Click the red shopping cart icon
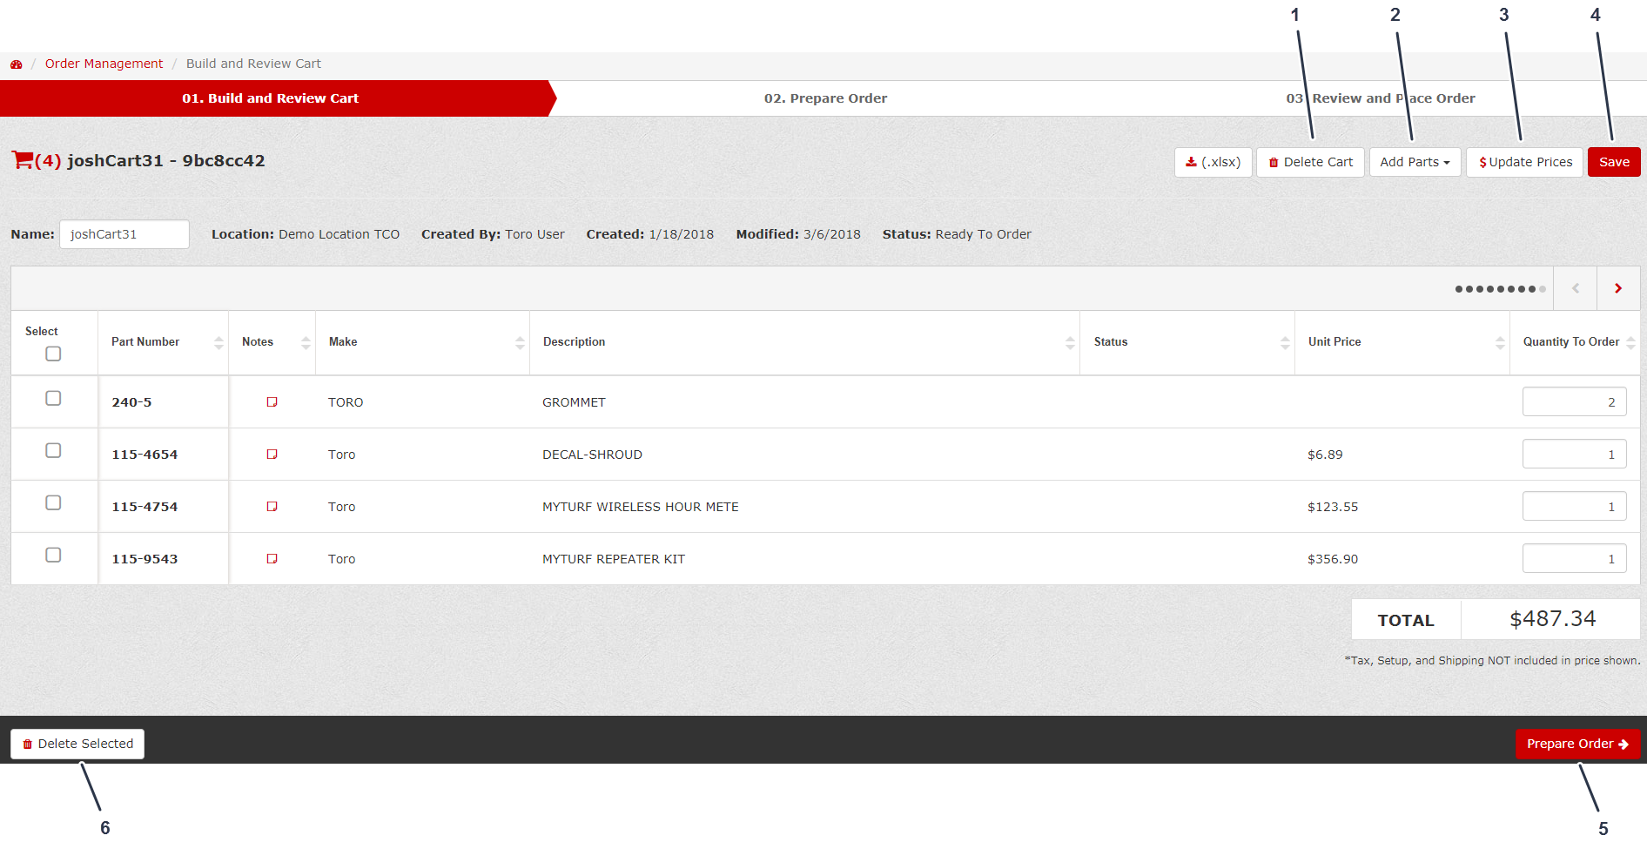1647x849 pixels. (x=22, y=160)
